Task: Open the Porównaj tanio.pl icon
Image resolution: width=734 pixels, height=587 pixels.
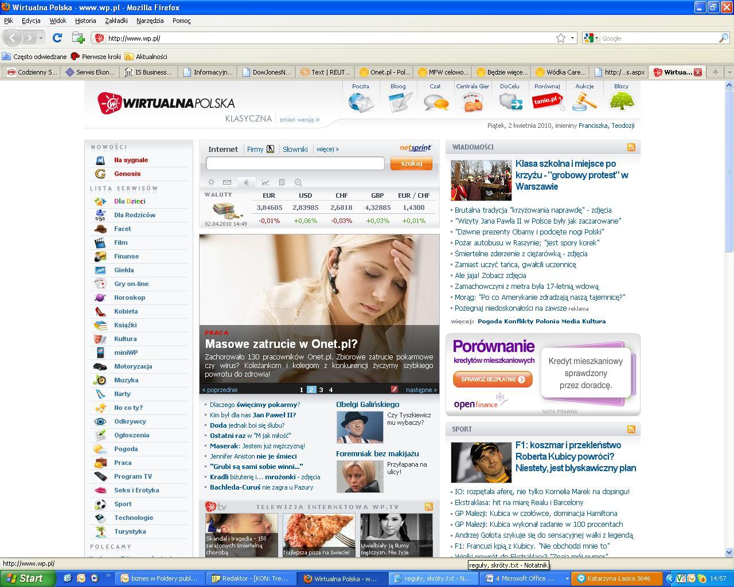Action: tap(547, 101)
